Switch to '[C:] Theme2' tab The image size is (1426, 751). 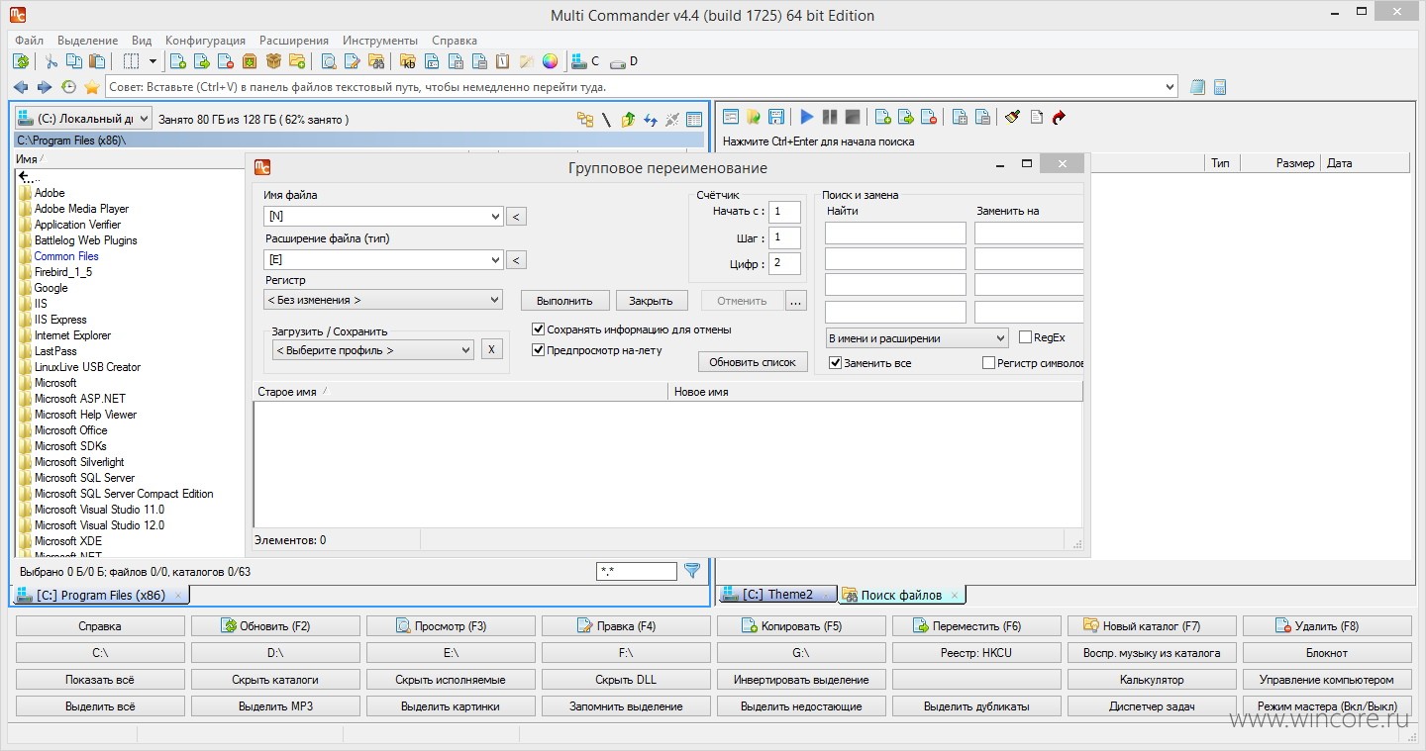pos(777,595)
